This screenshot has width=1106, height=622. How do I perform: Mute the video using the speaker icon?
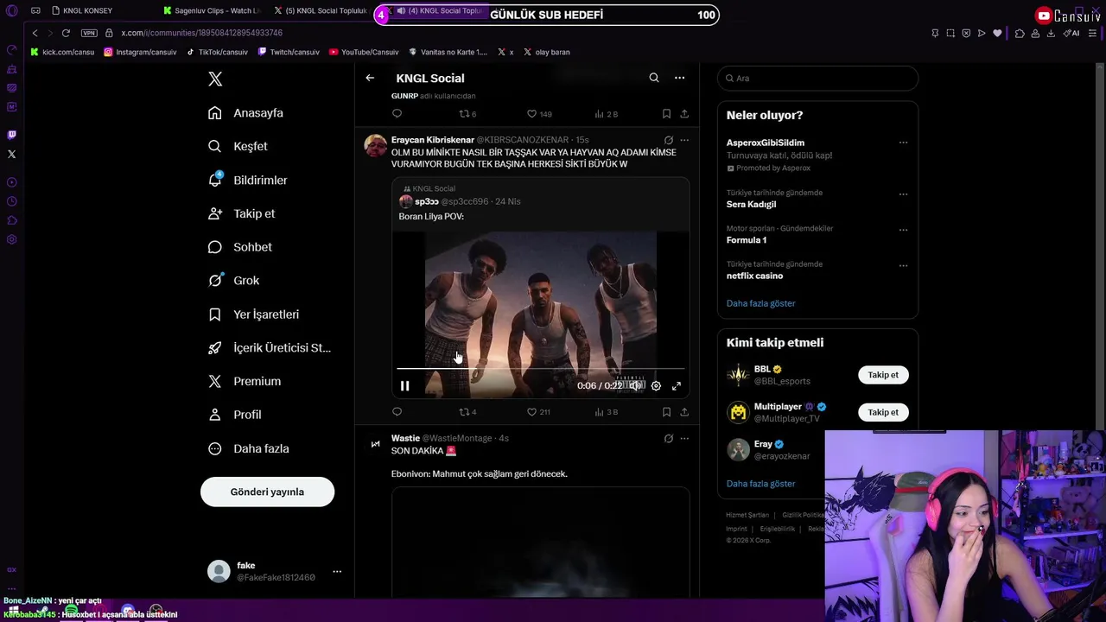point(636,386)
